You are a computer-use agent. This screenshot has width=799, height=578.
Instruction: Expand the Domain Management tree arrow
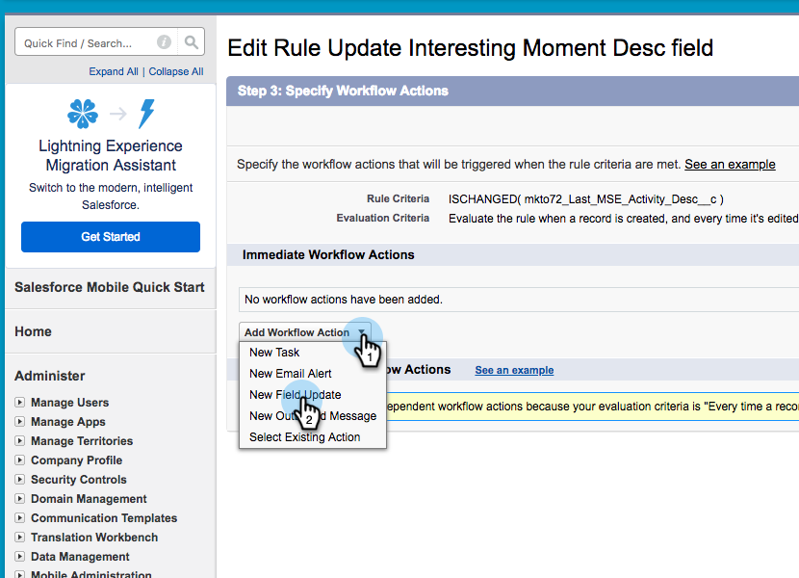[x=19, y=498]
